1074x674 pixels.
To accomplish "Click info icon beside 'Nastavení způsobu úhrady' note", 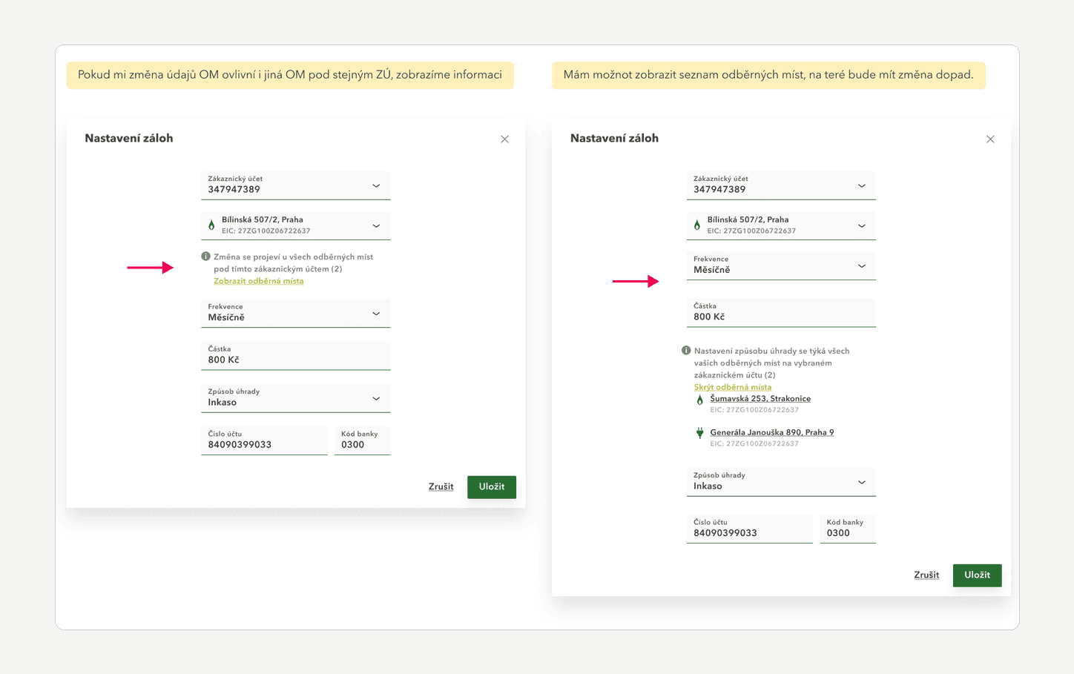I will point(686,351).
